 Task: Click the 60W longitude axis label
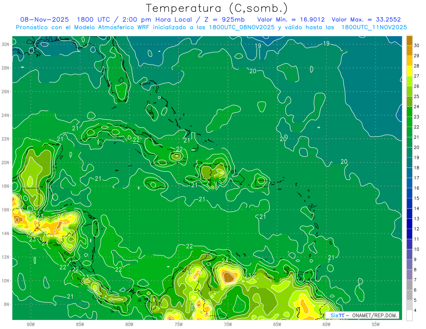point(327,324)
